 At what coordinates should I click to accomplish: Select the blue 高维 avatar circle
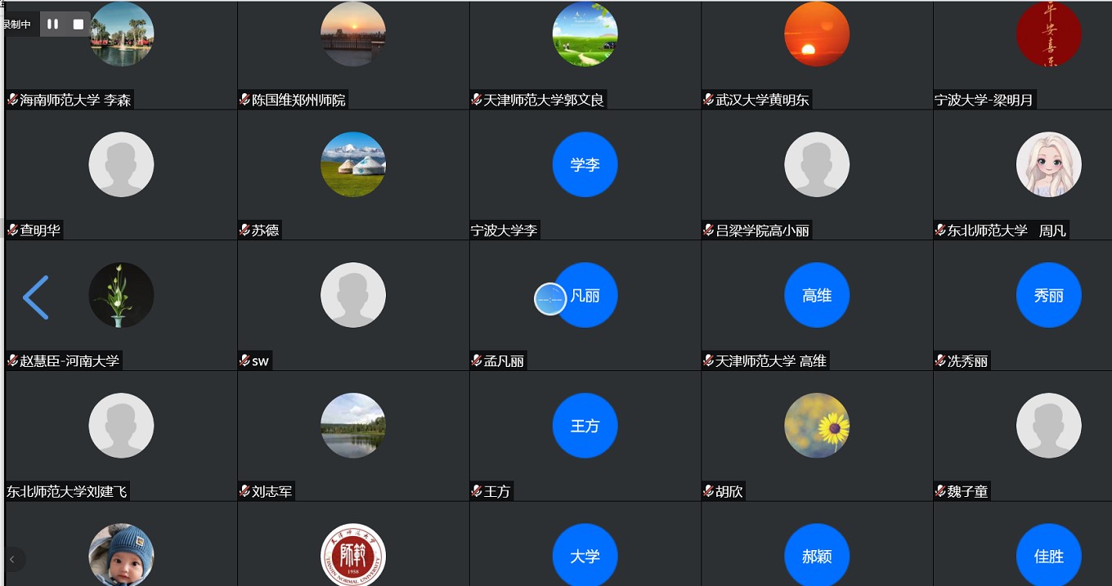[x=816, y=295]
